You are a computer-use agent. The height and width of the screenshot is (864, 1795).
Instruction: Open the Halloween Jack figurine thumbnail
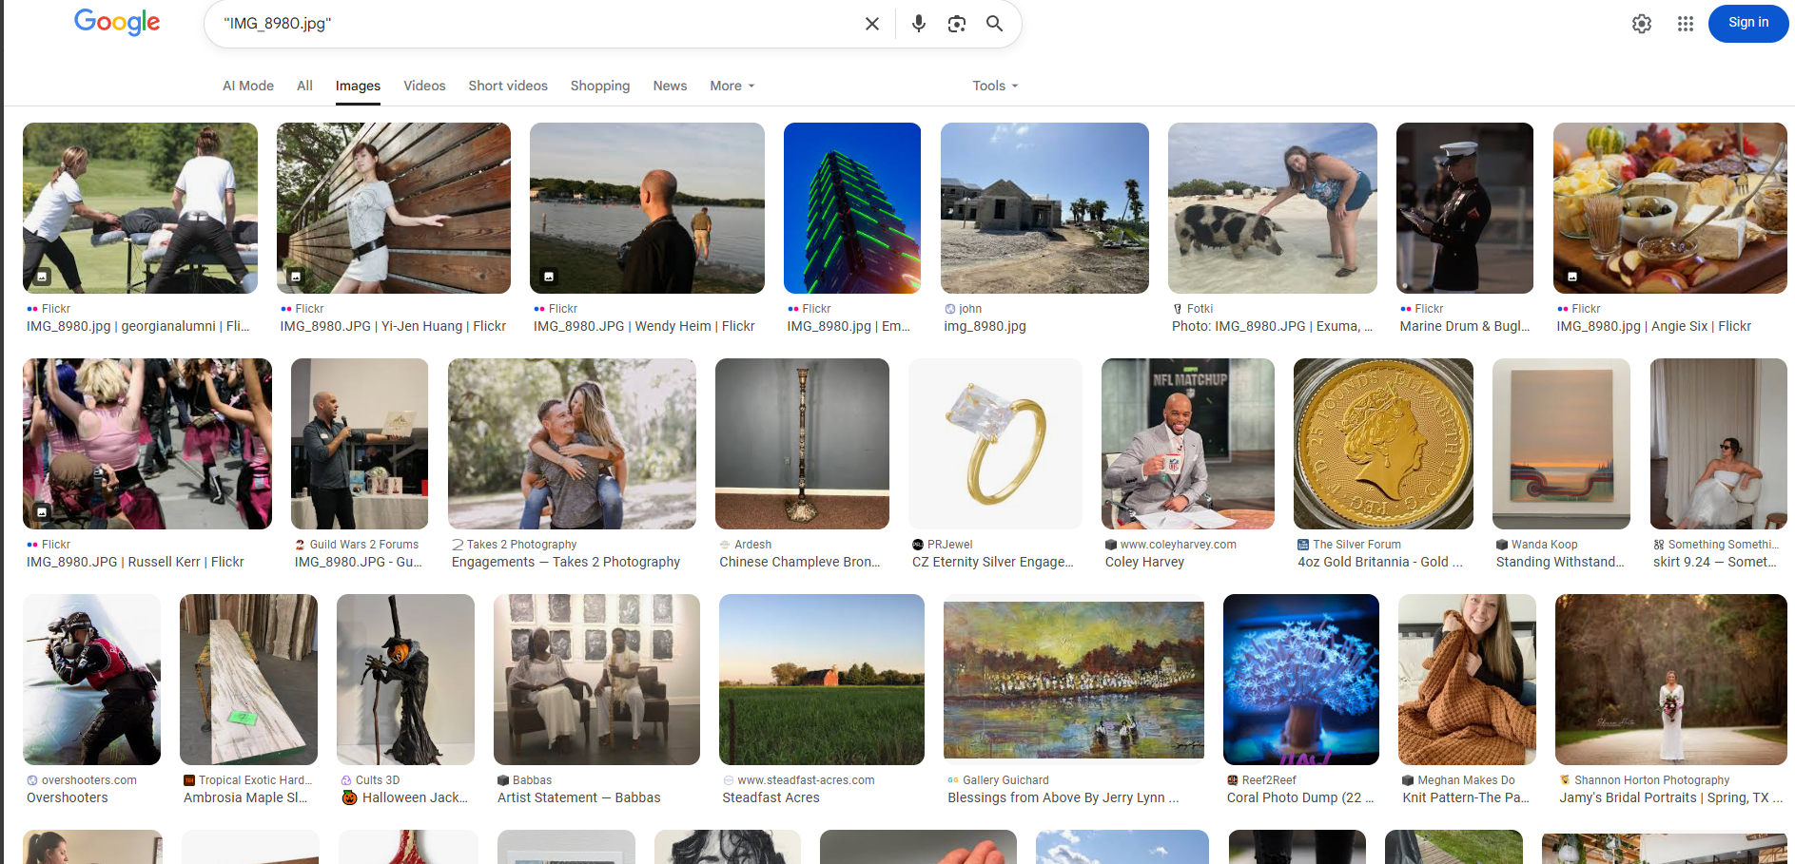[405, 680]
